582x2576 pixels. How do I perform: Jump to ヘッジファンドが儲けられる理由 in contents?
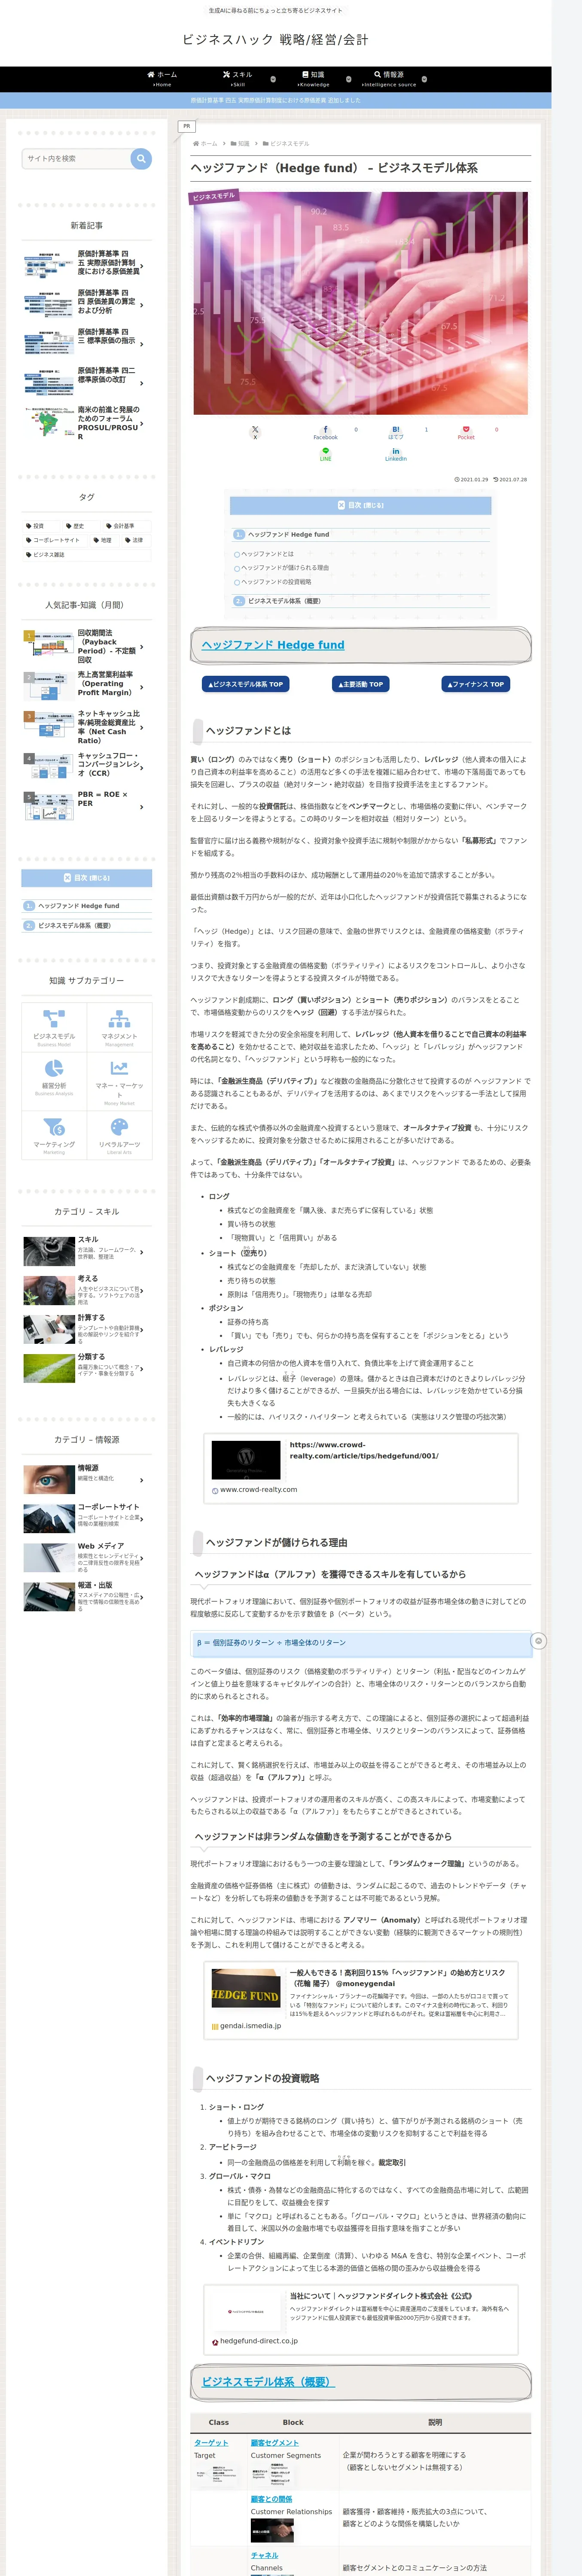tap(285, 568)
